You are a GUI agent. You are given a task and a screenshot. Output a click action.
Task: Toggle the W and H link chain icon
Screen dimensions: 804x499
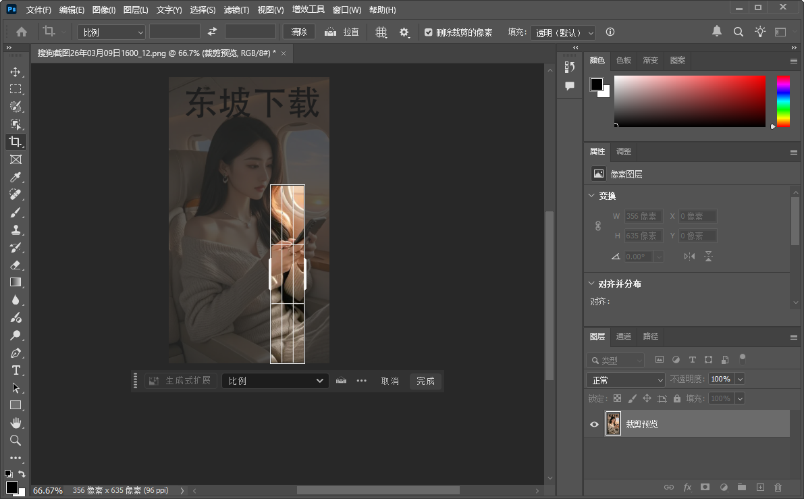point(598,226)
